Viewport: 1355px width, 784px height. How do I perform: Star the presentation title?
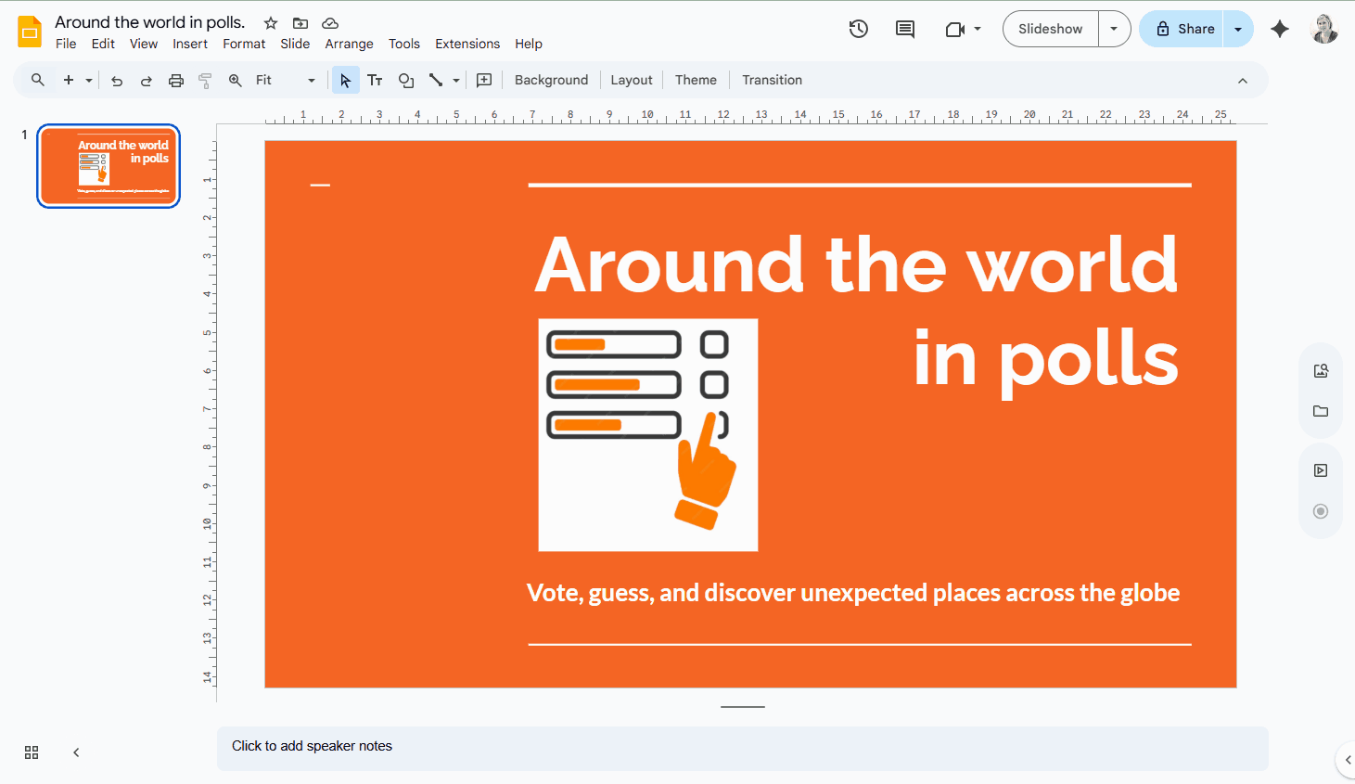[x=269, y=22]
